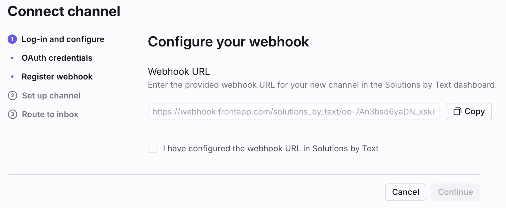
Task: Click the bullet dot beside OAuth credentials
Action: [12, 58]
